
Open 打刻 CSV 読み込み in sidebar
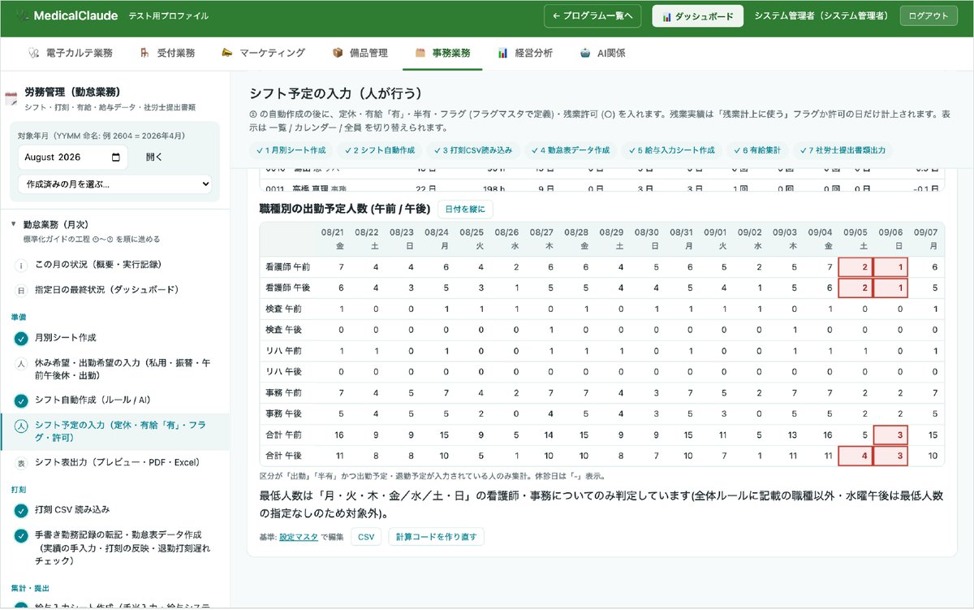(x=72, y=511)
